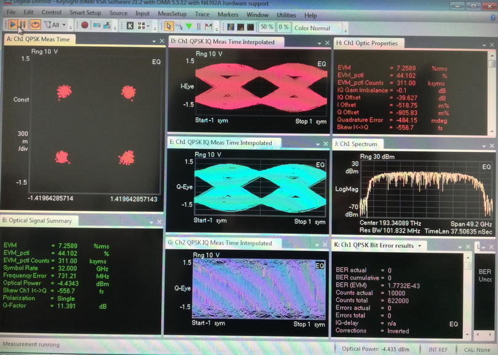Click the 50 % toolbar button
This screenshot has width=498, height=355.
[266, 28]
